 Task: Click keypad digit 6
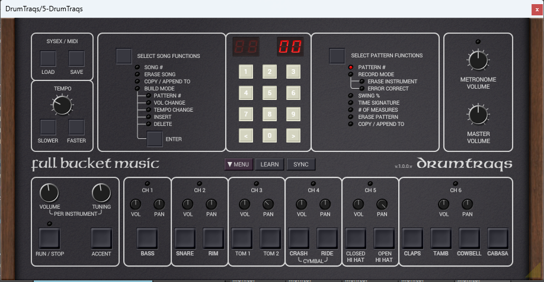pyautogui.click(x=293, y=93)
